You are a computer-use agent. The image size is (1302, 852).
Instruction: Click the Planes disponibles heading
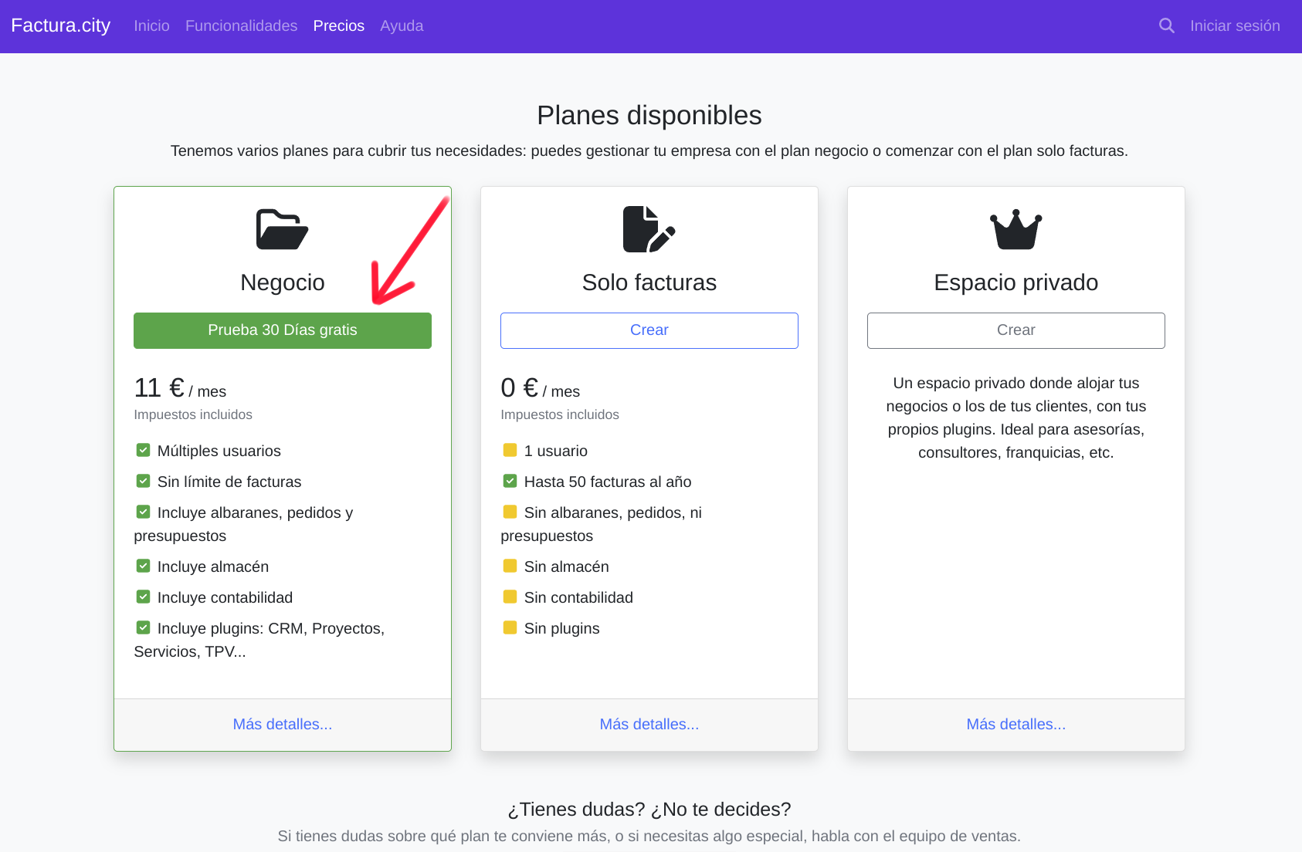click(x=649, y=115)
